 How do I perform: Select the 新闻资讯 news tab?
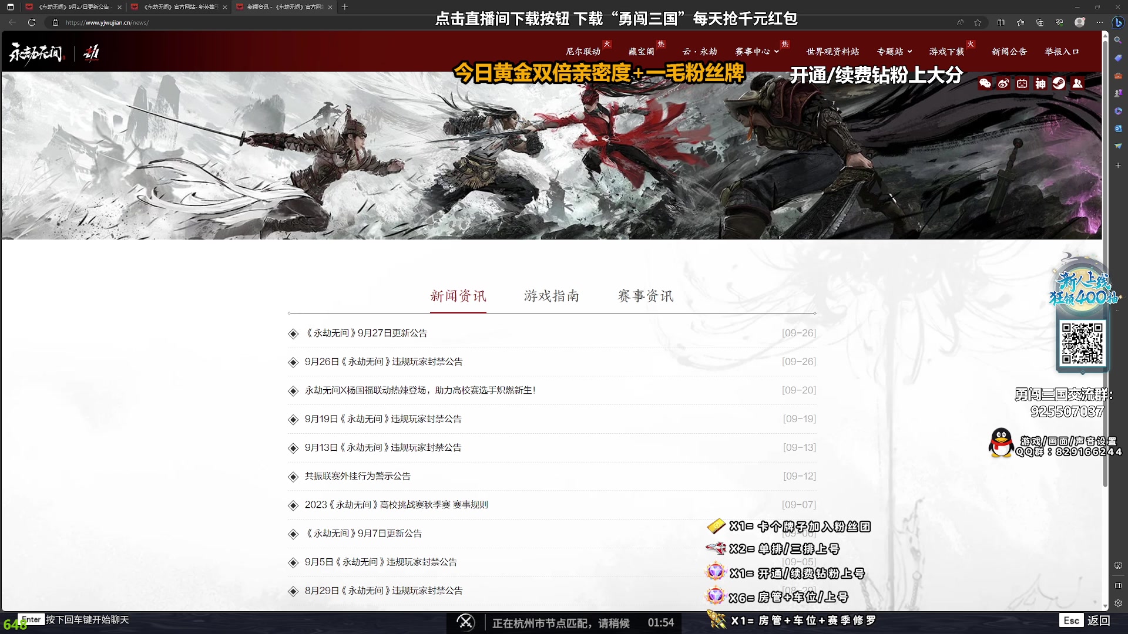point(458,296)
